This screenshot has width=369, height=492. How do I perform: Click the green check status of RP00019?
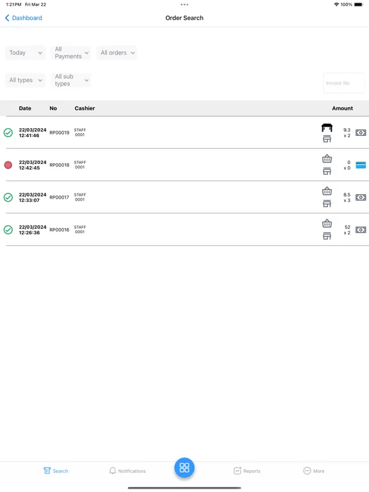click(x=8, y=133)
